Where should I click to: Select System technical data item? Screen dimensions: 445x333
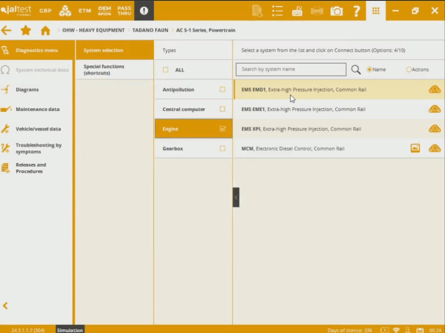click(36, 70)
